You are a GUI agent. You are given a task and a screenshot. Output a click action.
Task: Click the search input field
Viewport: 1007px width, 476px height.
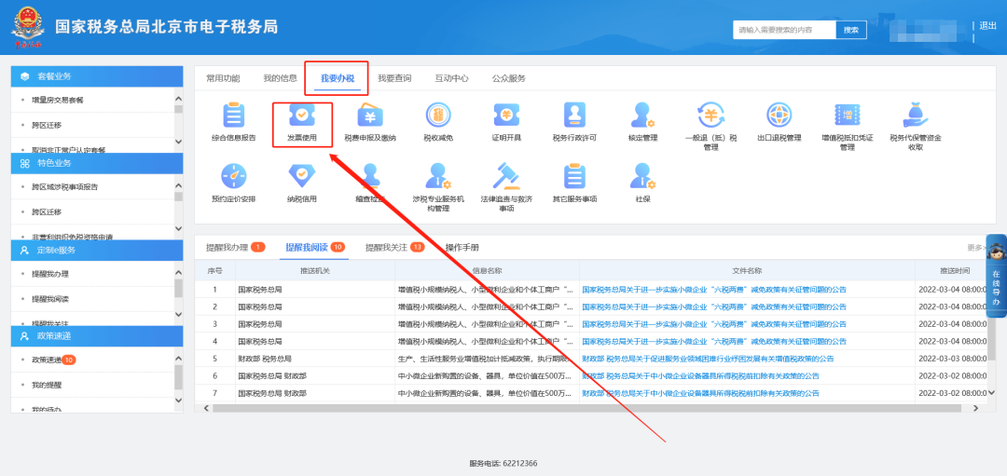tap(783, 30)
